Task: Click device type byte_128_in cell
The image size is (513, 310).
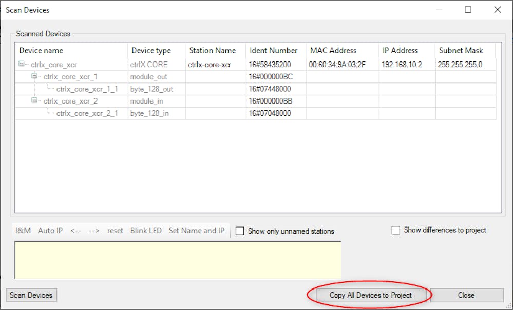Action: click(x=157, y=113)
